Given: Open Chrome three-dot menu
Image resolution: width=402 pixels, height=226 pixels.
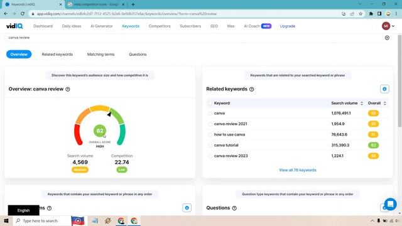Looking at the screenshot, I should 396,14.
